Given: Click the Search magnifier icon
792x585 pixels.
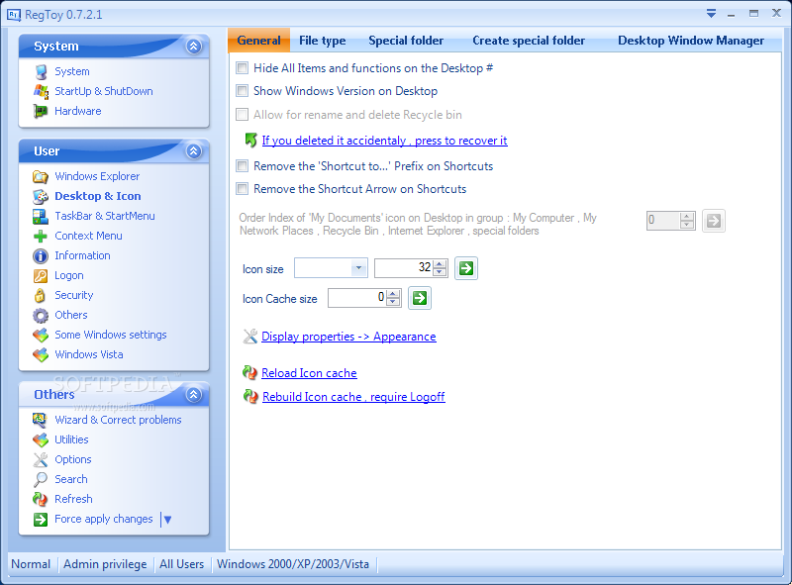Looking at the screenshot, I should [x=41, y=479].
